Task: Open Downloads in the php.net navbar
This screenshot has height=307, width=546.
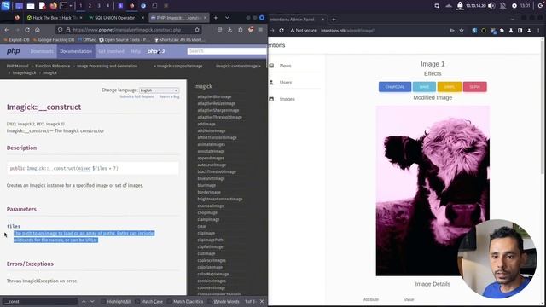Action: point(42,51)
